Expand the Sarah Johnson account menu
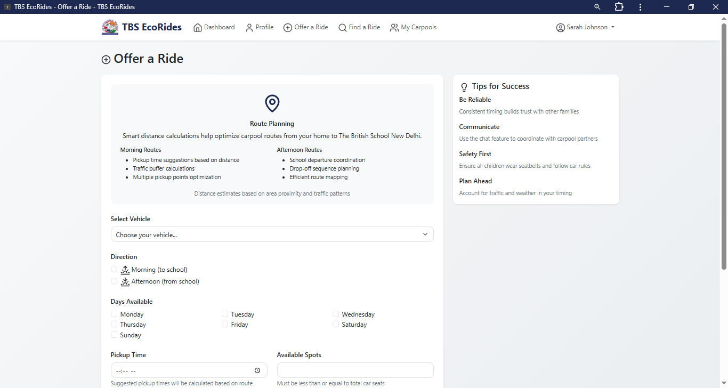Viewport: 728px width, 388px height. point(585,27)
